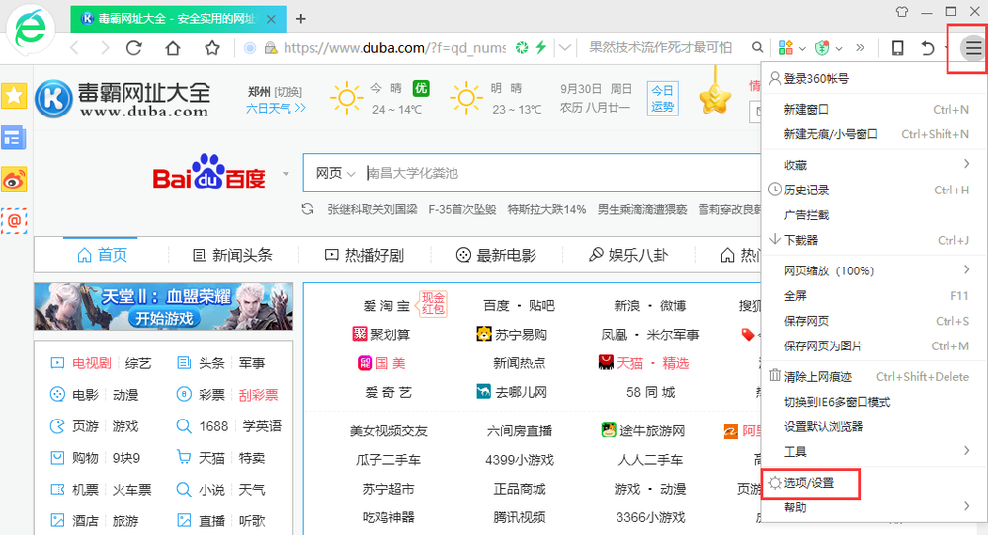Expand address bar dropdown arrow
This screenshot has width=988, height=535.
[x=565, y=47]
